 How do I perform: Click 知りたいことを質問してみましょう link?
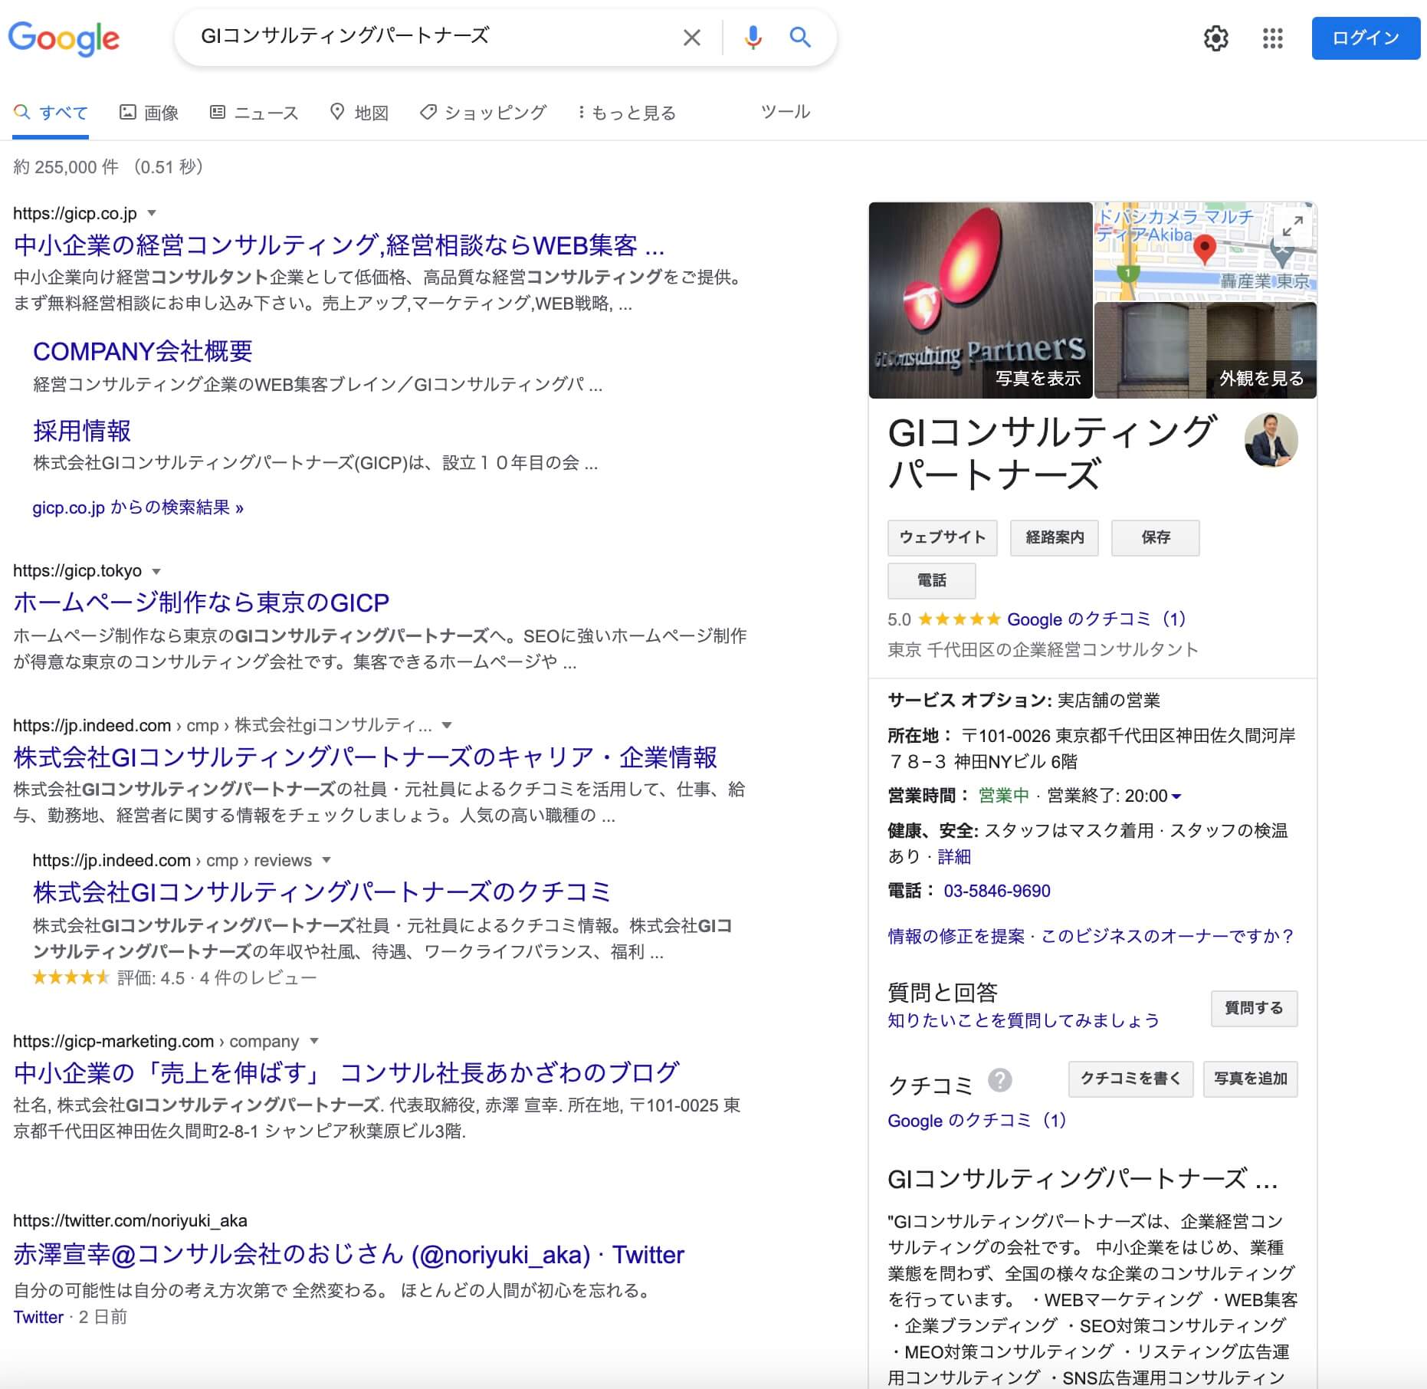point(1024,1021)
